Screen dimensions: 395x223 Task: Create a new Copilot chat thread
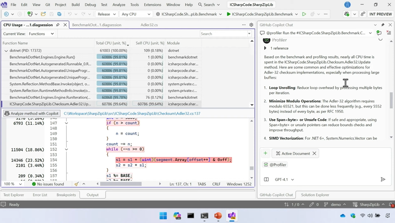379,33
